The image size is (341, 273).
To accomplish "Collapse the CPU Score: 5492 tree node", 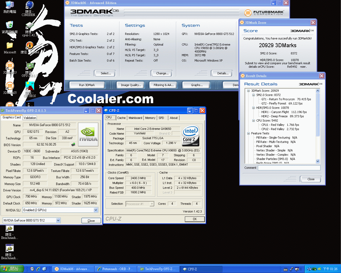I will coord(253,121).
